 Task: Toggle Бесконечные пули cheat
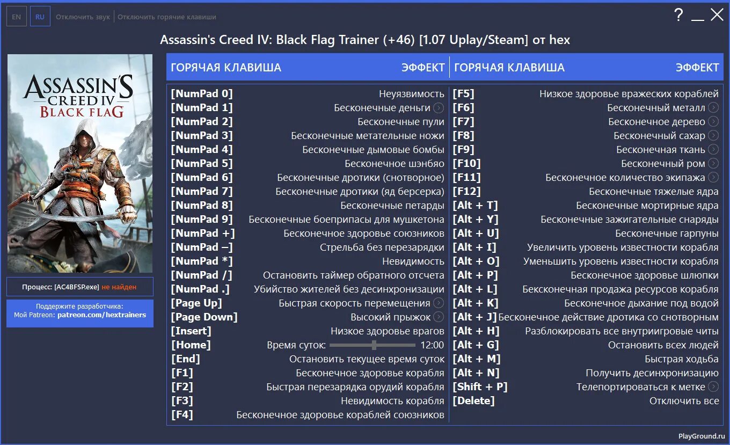[401, 122]
